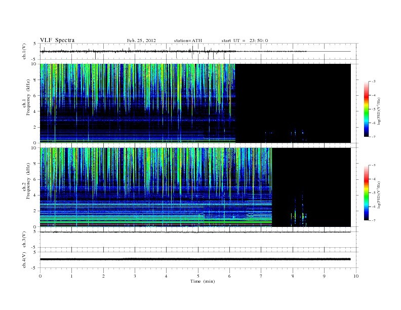Click the ch.2 colorbar 'log(PSD)(V²/Hz)' label
This screenshot has height=310, width=401.
(x=379, y=195)
